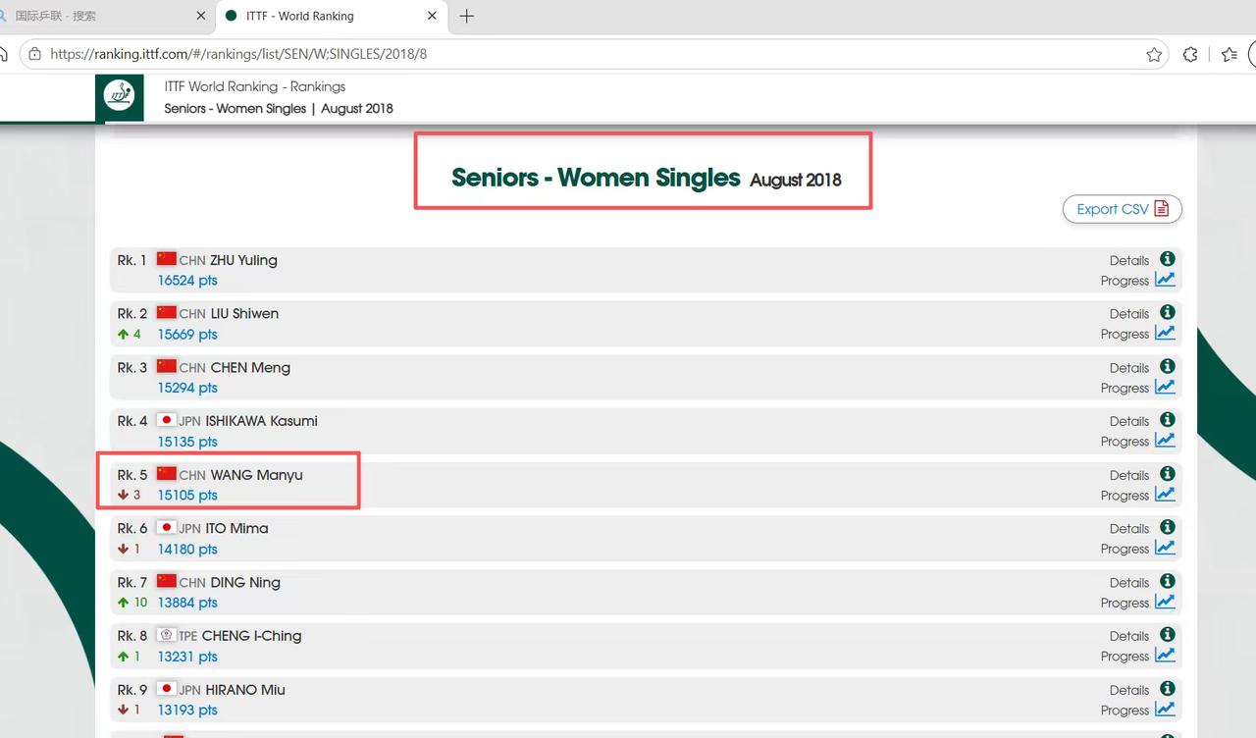
Task: Open Progress chart icon for CHENG I-Ching
Action: pos(1165,655)
